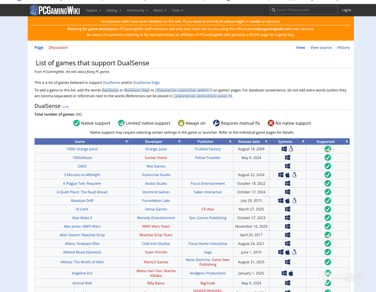Click the Linux icon in Absolute Drift row
The height and width of the screenshot is (292, 376).
[294, 201]
